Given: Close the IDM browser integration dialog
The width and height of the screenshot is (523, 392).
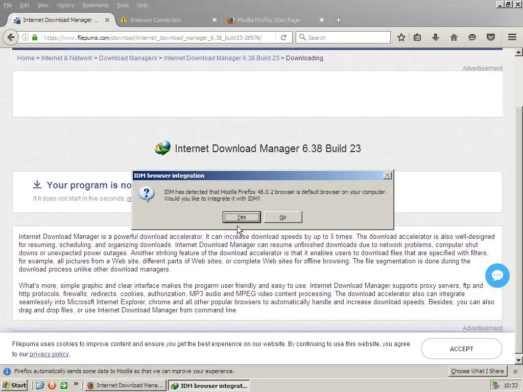Looking at the screenshot, I should coord(387,176).
